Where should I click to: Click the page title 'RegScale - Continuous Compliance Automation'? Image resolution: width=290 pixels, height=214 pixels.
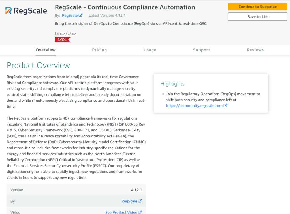click(x=125, y=7)
